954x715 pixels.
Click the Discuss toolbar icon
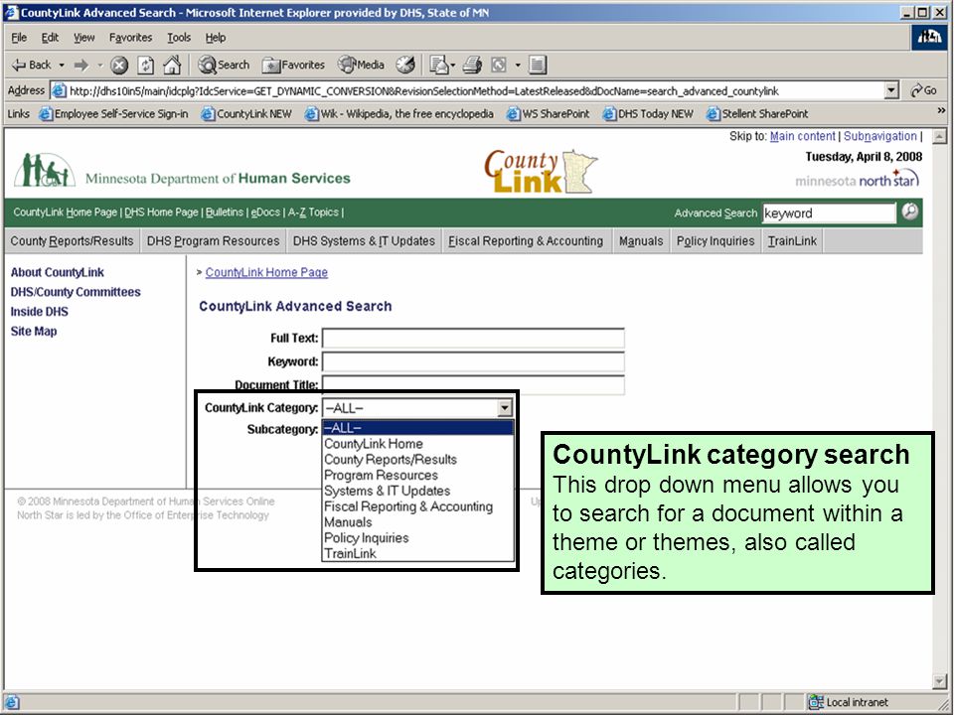pyautogui.click(x=538, y=65)
